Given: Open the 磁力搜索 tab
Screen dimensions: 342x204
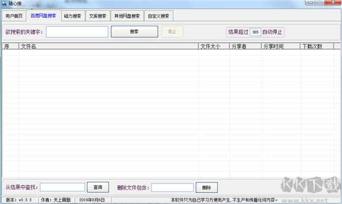Looking at the screenshot, I should [73, 16].
